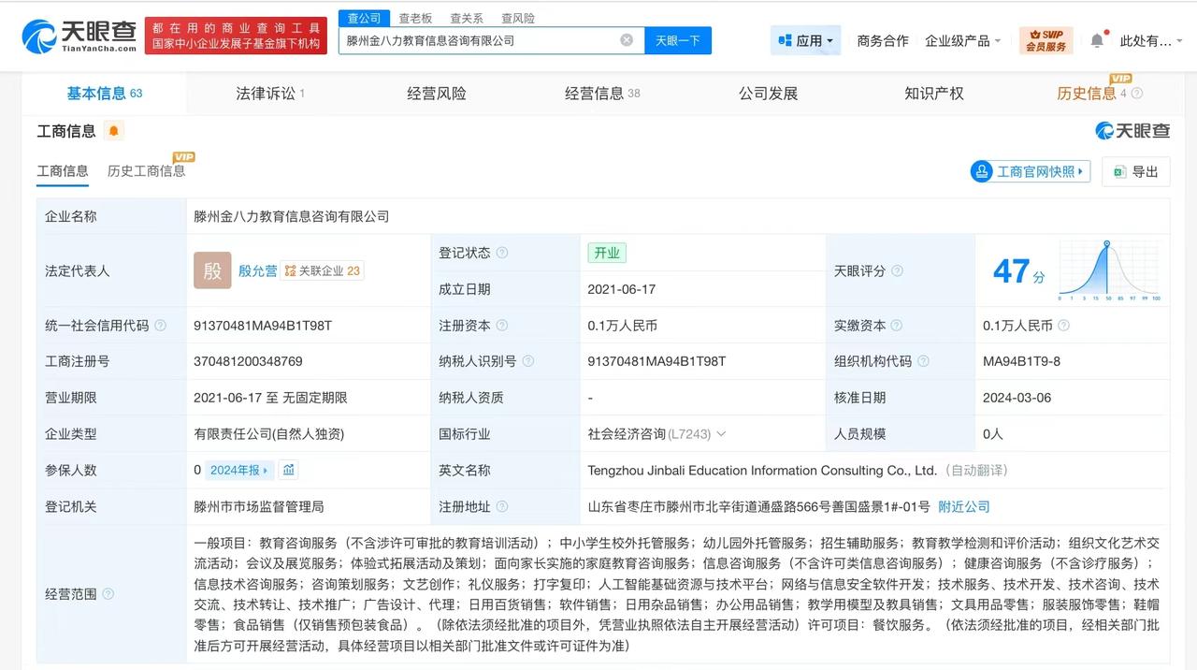This screenshot has width=1197, height=670.
Task: Click the help icon next to 经营范围
Action: coord(108,594)
